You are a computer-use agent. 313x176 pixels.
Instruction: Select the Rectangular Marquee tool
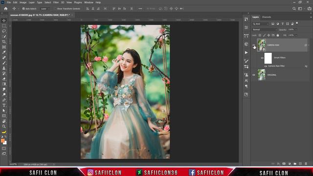point(4,26)
